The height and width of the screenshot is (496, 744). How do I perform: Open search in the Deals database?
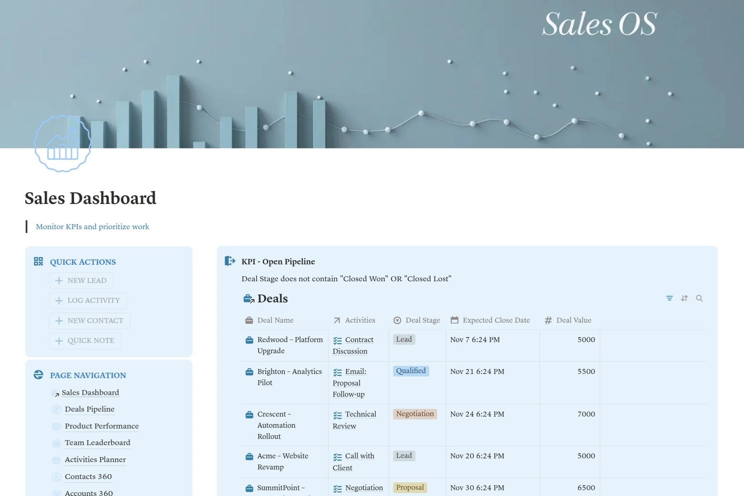pyautogui.click(x=699, y=298)
